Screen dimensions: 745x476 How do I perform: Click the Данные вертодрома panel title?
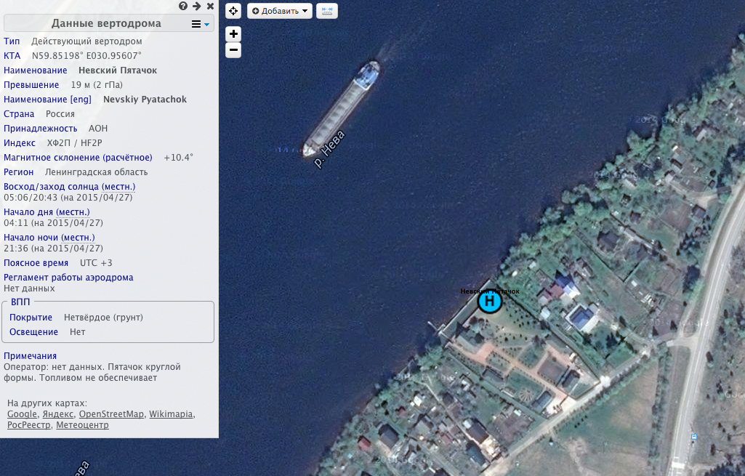pos(106,23)
